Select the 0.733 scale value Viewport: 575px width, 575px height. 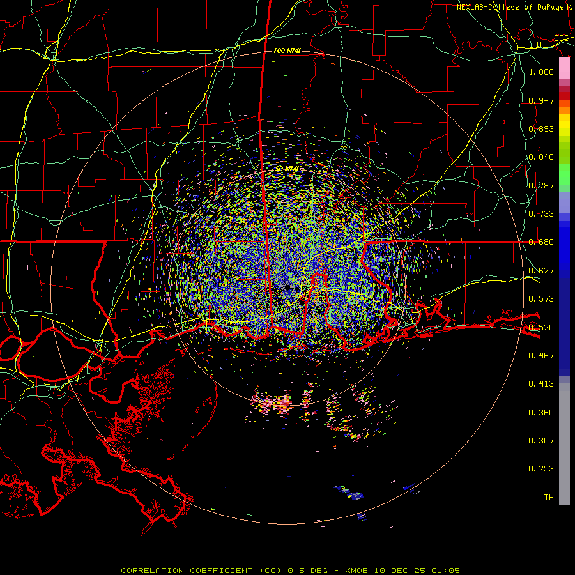pos(541,214)
